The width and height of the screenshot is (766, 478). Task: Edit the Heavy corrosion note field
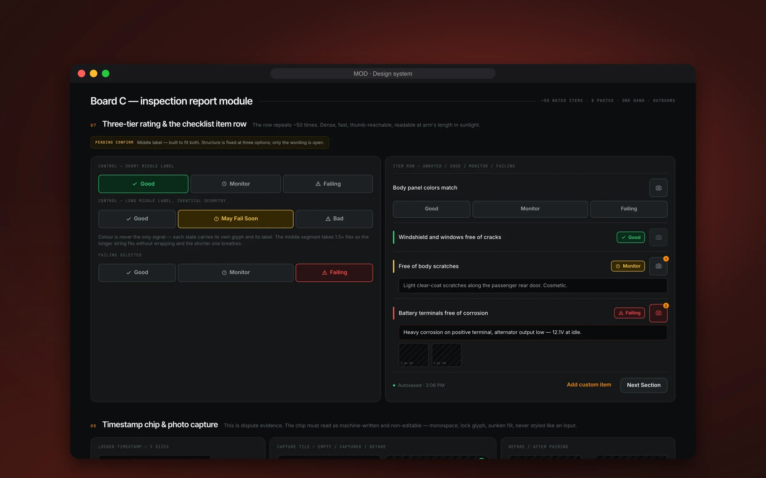[x=533, y=332]
